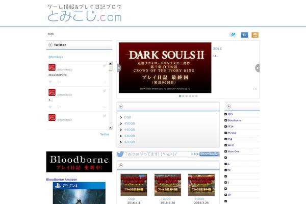Click bullet icon beside 'Xbox One' category
The image size is (306, 204).
pos(225,151)
